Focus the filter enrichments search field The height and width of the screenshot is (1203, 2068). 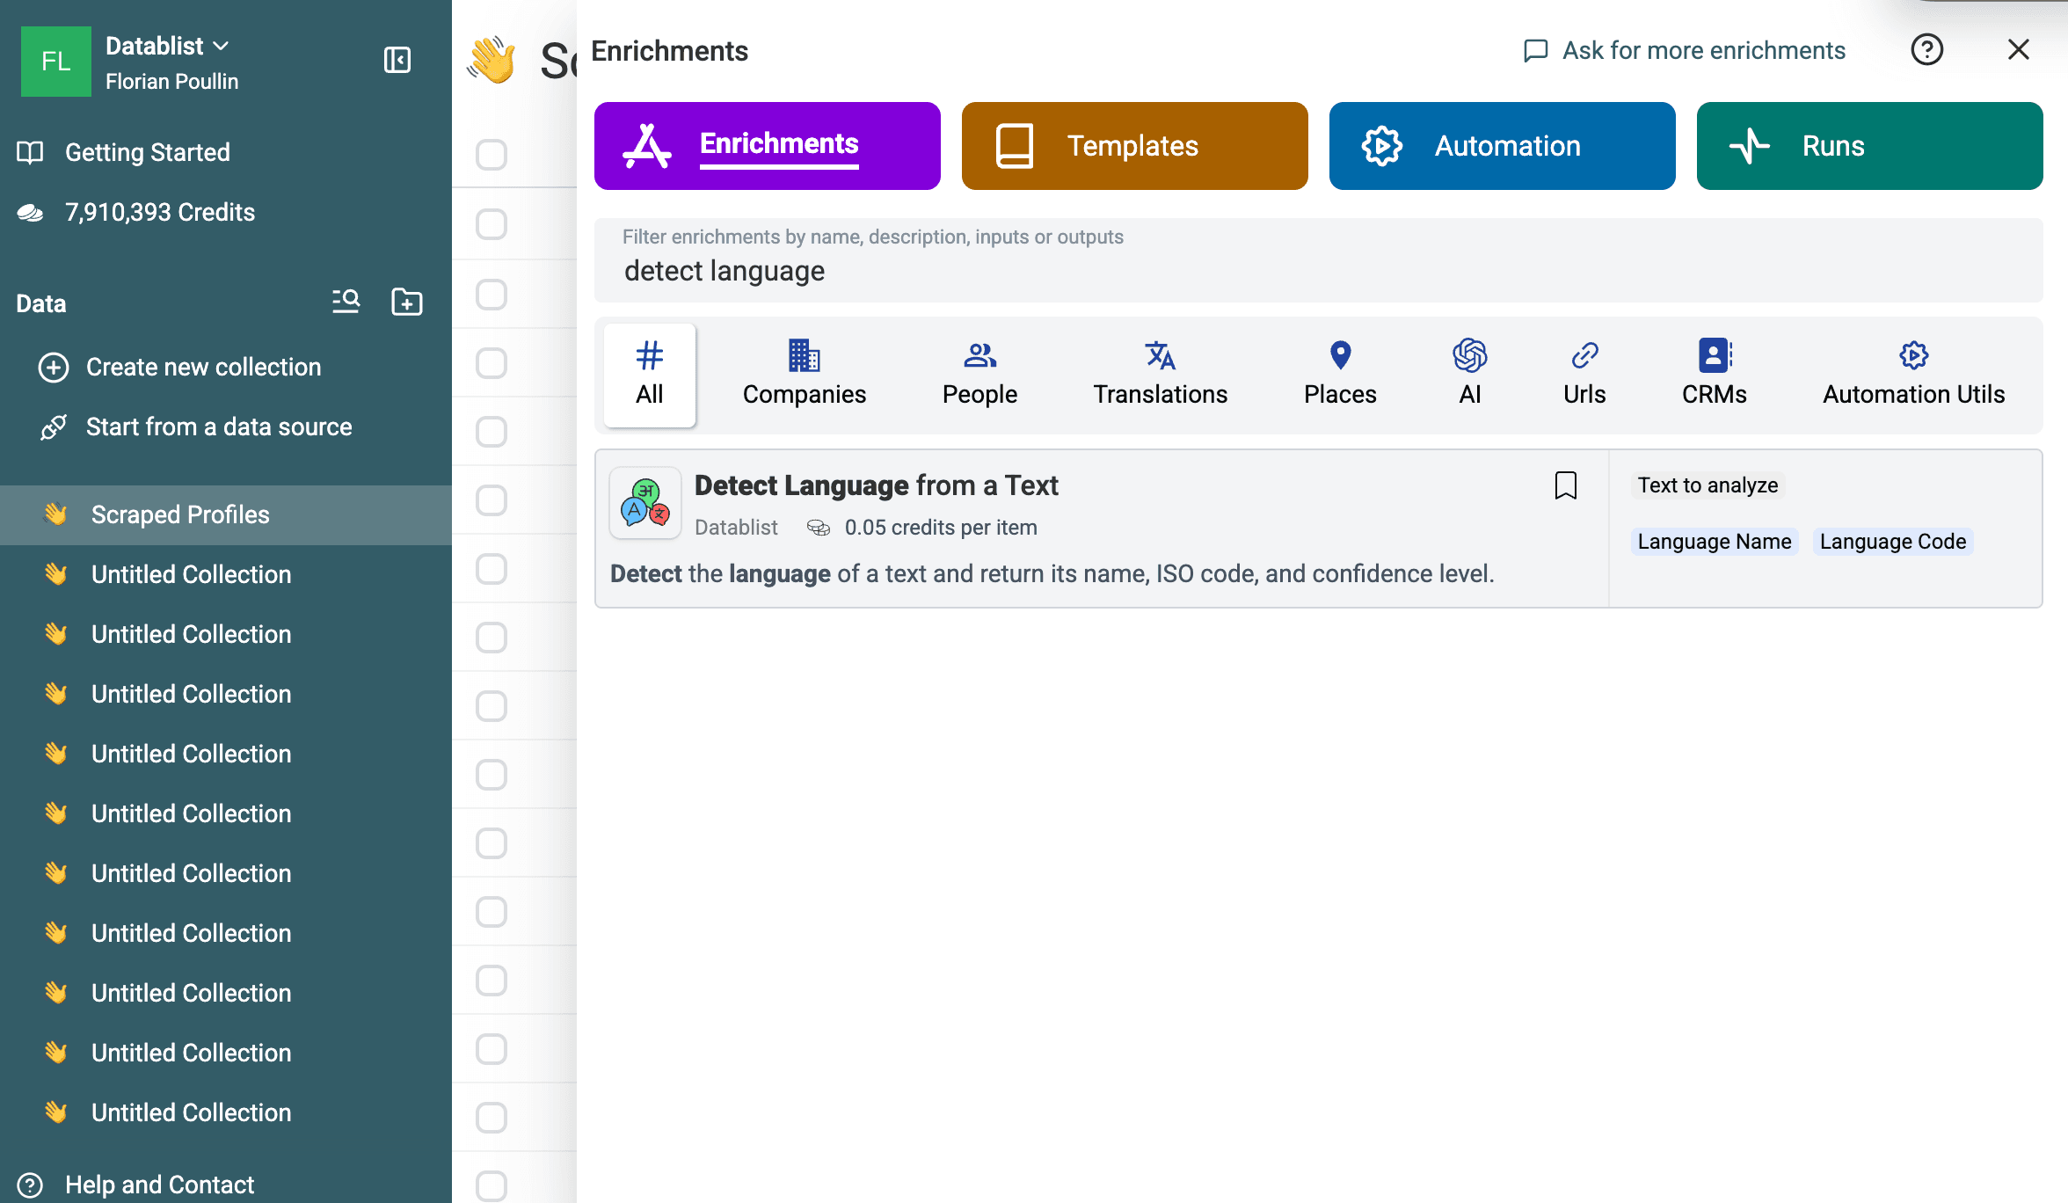[x=1319, y=260]
